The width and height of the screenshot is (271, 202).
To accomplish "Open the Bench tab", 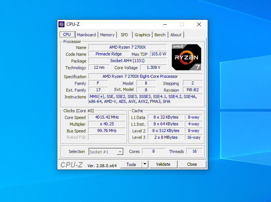I will [160, 35].
